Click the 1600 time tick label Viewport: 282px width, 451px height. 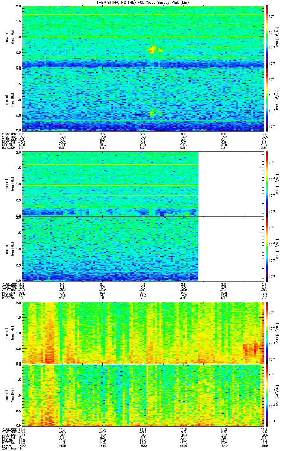[264, 446]
